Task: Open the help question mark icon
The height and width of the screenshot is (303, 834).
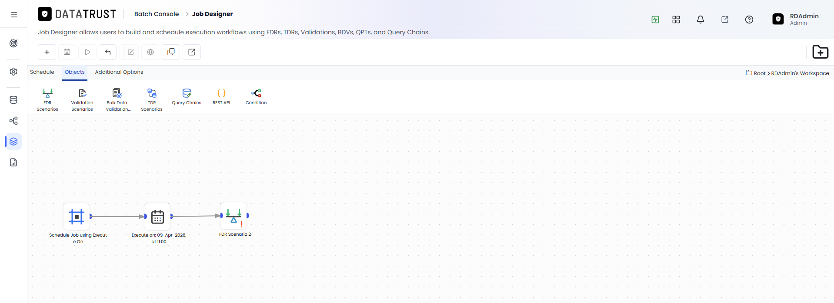Action: [x=749, y=20]
